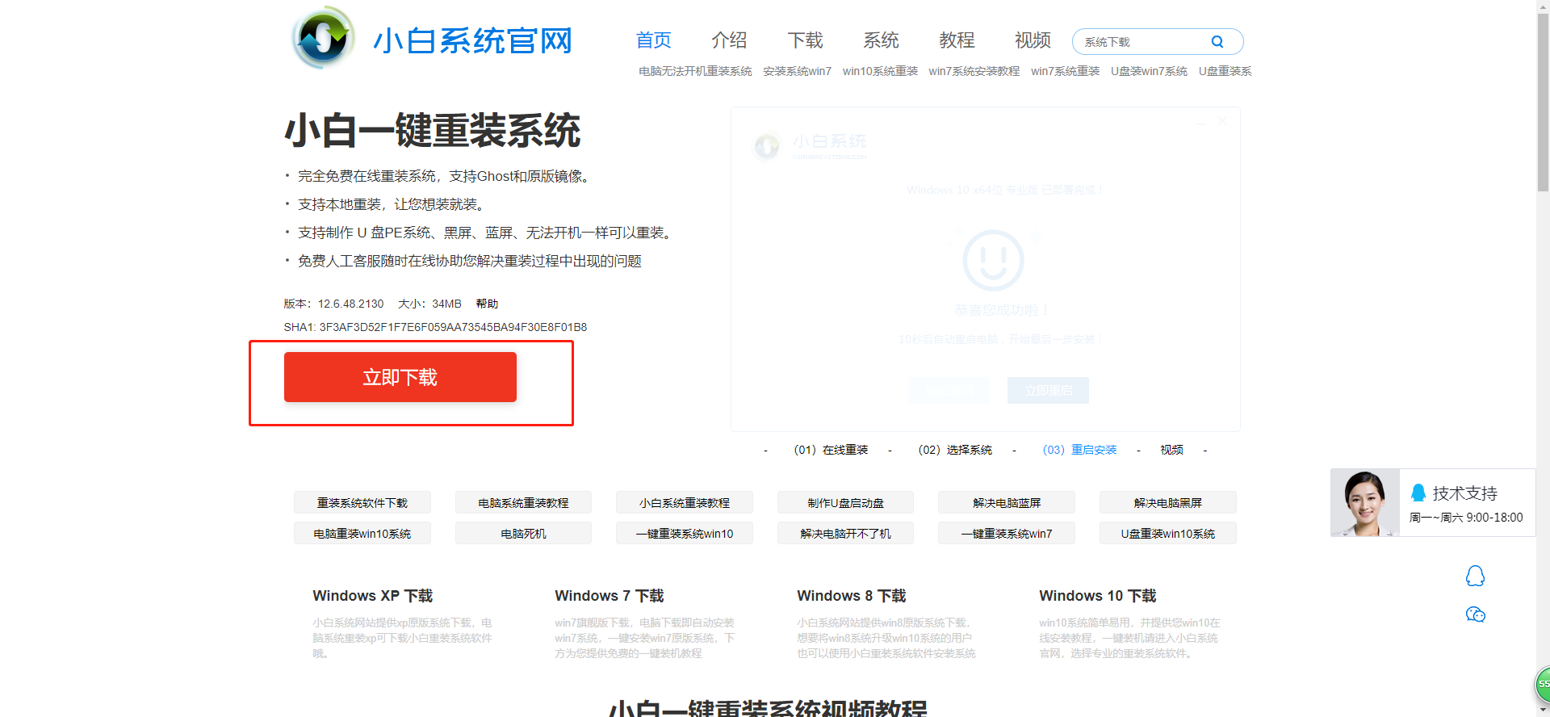Click the 小白系统 swirl logo icon
1550x717 pixels.
[323, 38]
